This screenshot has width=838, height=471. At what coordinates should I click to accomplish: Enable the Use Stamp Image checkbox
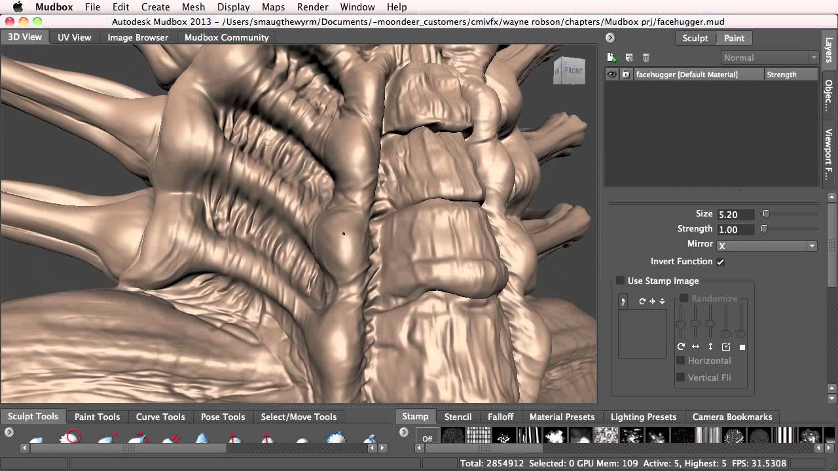coord(620,281)
